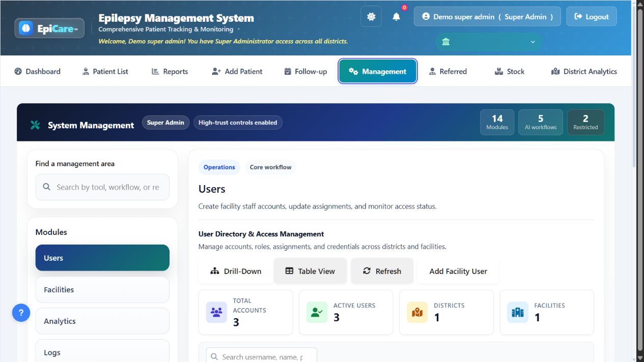Select the Follow-up tab
The height and width of the screenshot is (362, 644).
305,71
